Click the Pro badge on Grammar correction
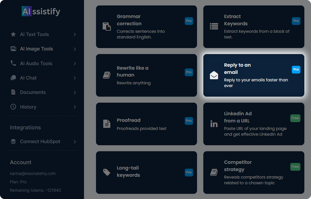The width and height of the screenshot is (311, 199). (189, 21)
